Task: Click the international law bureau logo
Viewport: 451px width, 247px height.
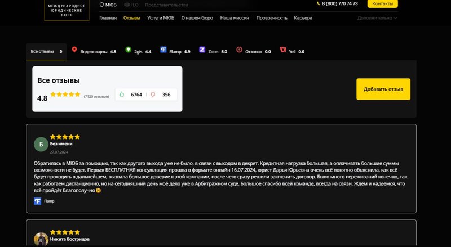Action: click(67, 10)
